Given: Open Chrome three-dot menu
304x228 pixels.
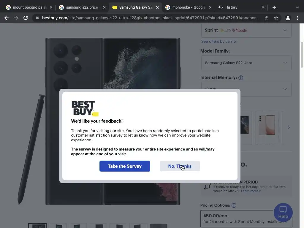Looking at the screenshot, I should [297, 18].
